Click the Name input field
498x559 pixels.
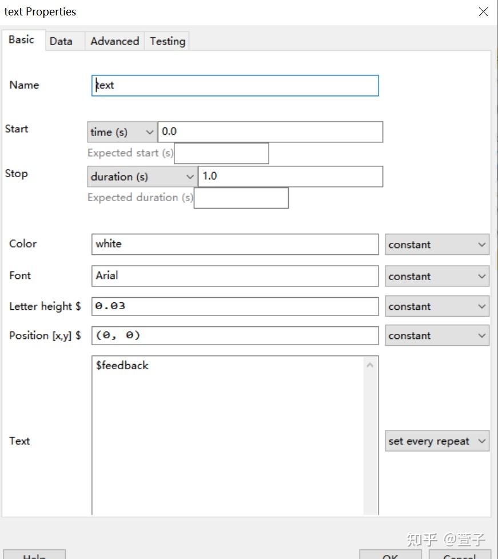tap(234, 86)
